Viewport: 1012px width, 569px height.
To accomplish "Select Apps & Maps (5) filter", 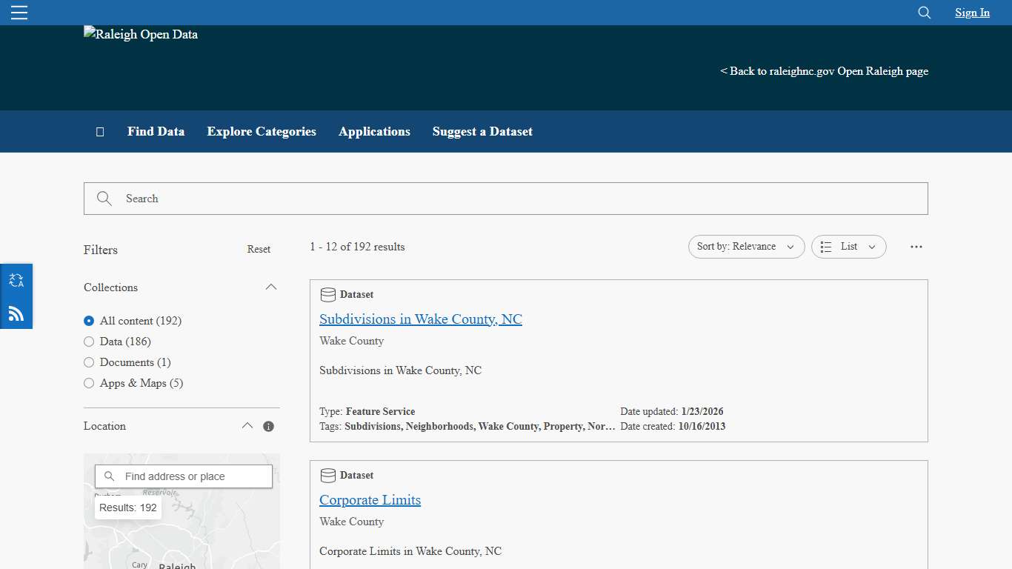I will (89, 383).
